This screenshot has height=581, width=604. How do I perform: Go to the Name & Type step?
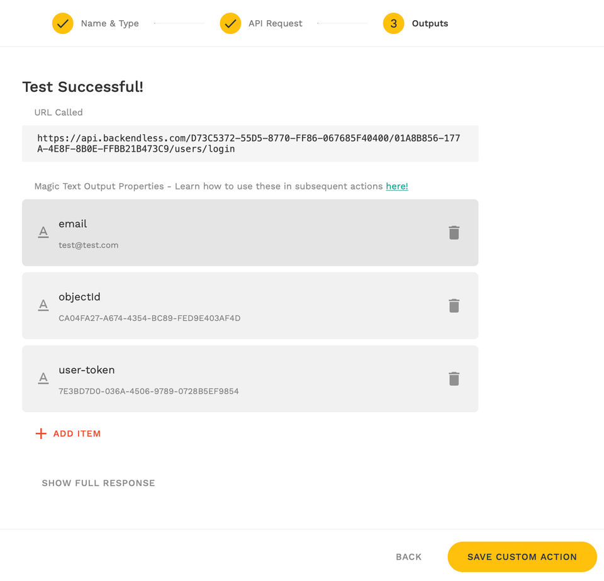pyautogui.click(x=109, y=23)
